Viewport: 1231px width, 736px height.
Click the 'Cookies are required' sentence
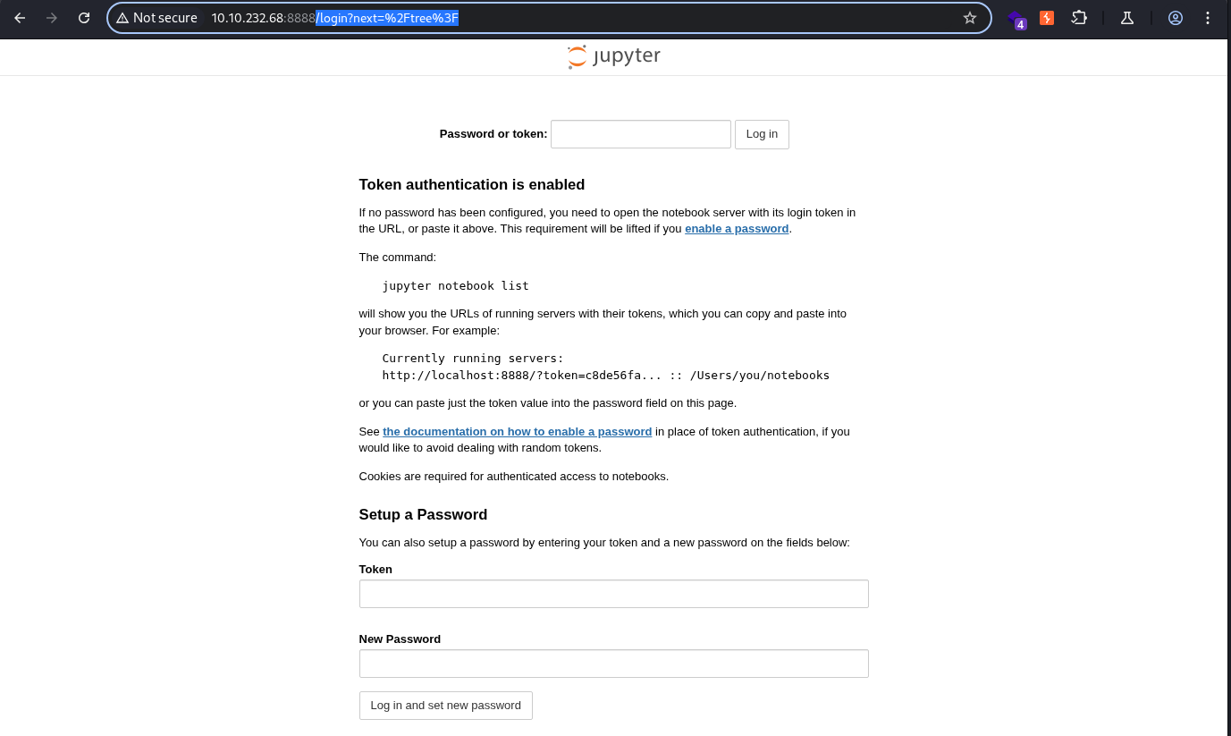tap(514, 477)
